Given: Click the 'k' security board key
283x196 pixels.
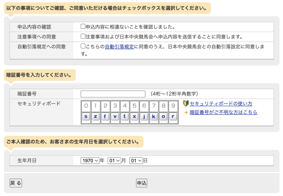Looking at the screenshot, I should click(x=153, y=116).
